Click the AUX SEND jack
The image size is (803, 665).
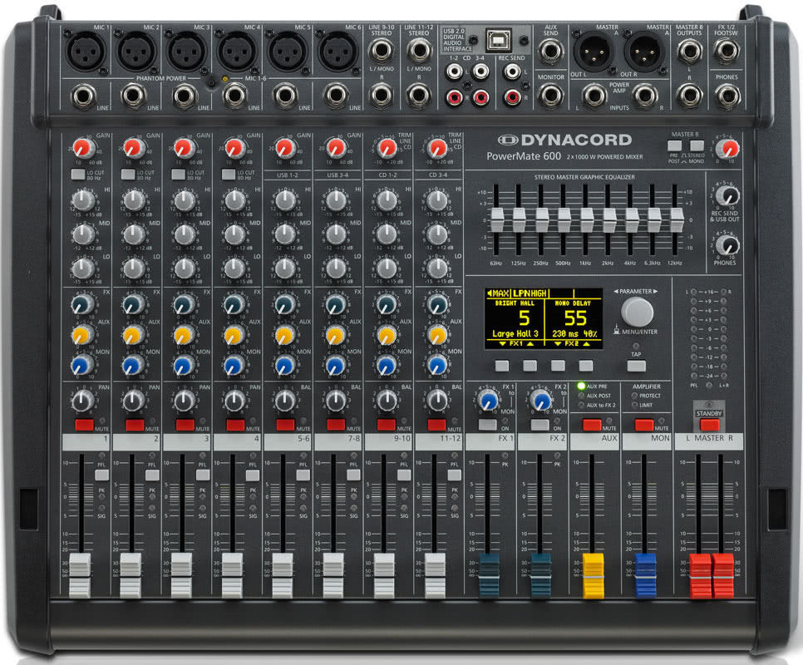pos(550,51)
